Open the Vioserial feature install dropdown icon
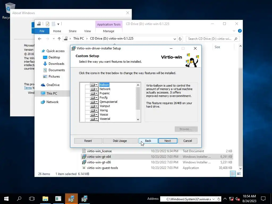This screenshot has width=272, height=204. pyautogui.click(x=94, y=119)
